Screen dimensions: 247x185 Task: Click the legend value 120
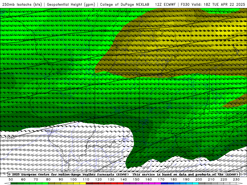click(x=98, y=179)
